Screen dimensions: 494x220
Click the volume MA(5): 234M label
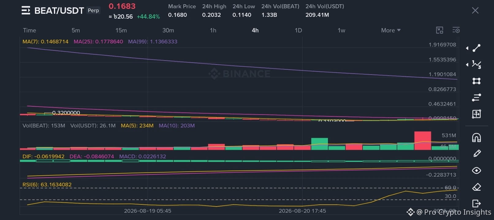[x=137, y=126]
